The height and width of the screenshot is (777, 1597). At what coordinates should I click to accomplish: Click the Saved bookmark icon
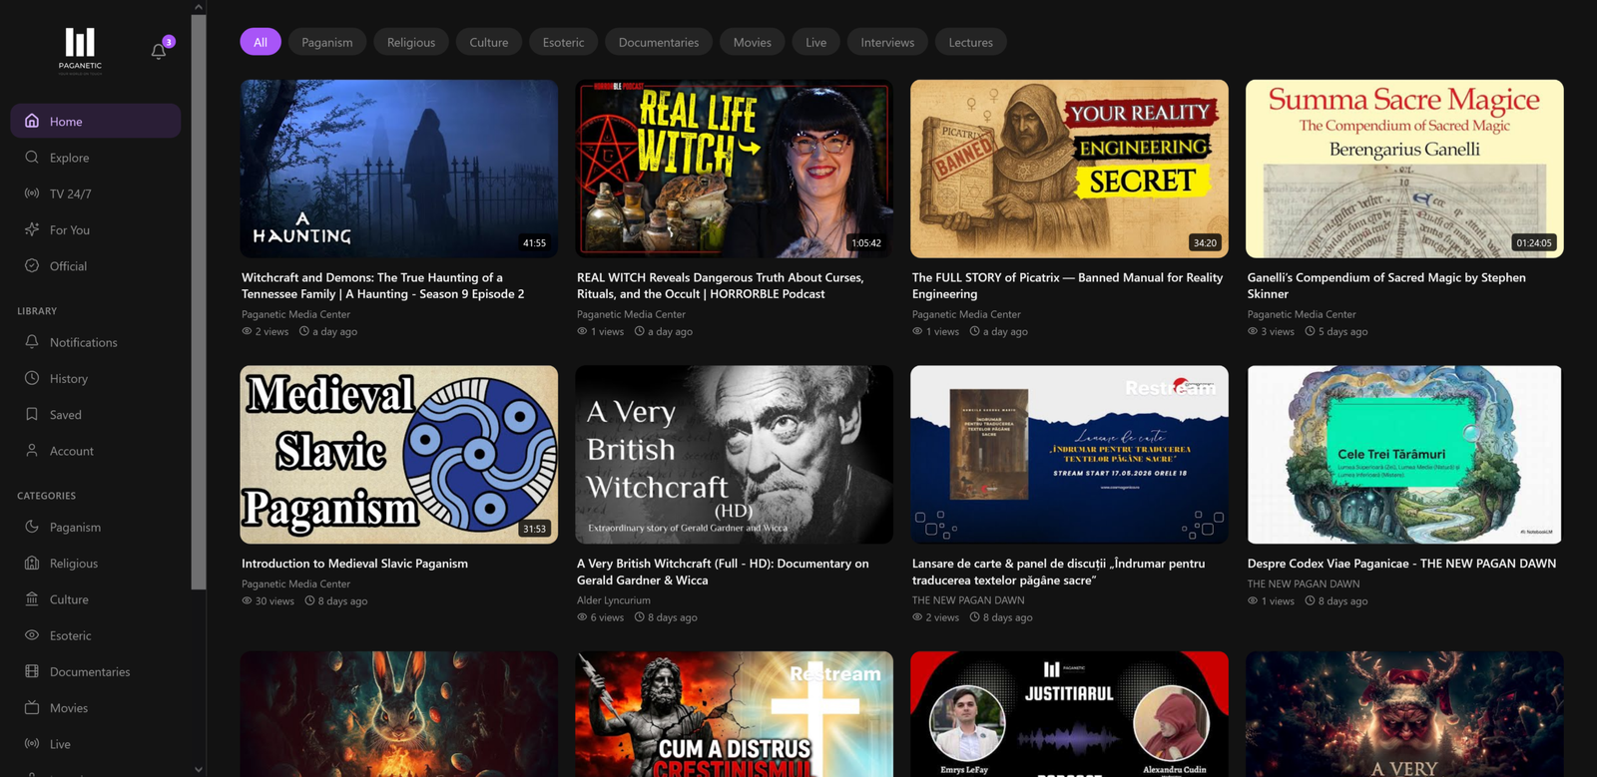(x=32, y=414)
